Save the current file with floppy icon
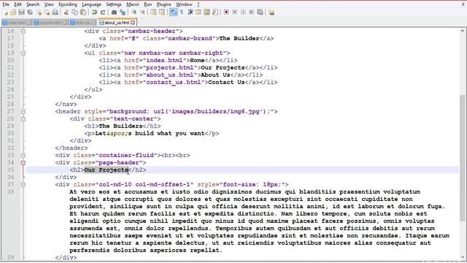467x263 pixels. [x=21, y=12]
